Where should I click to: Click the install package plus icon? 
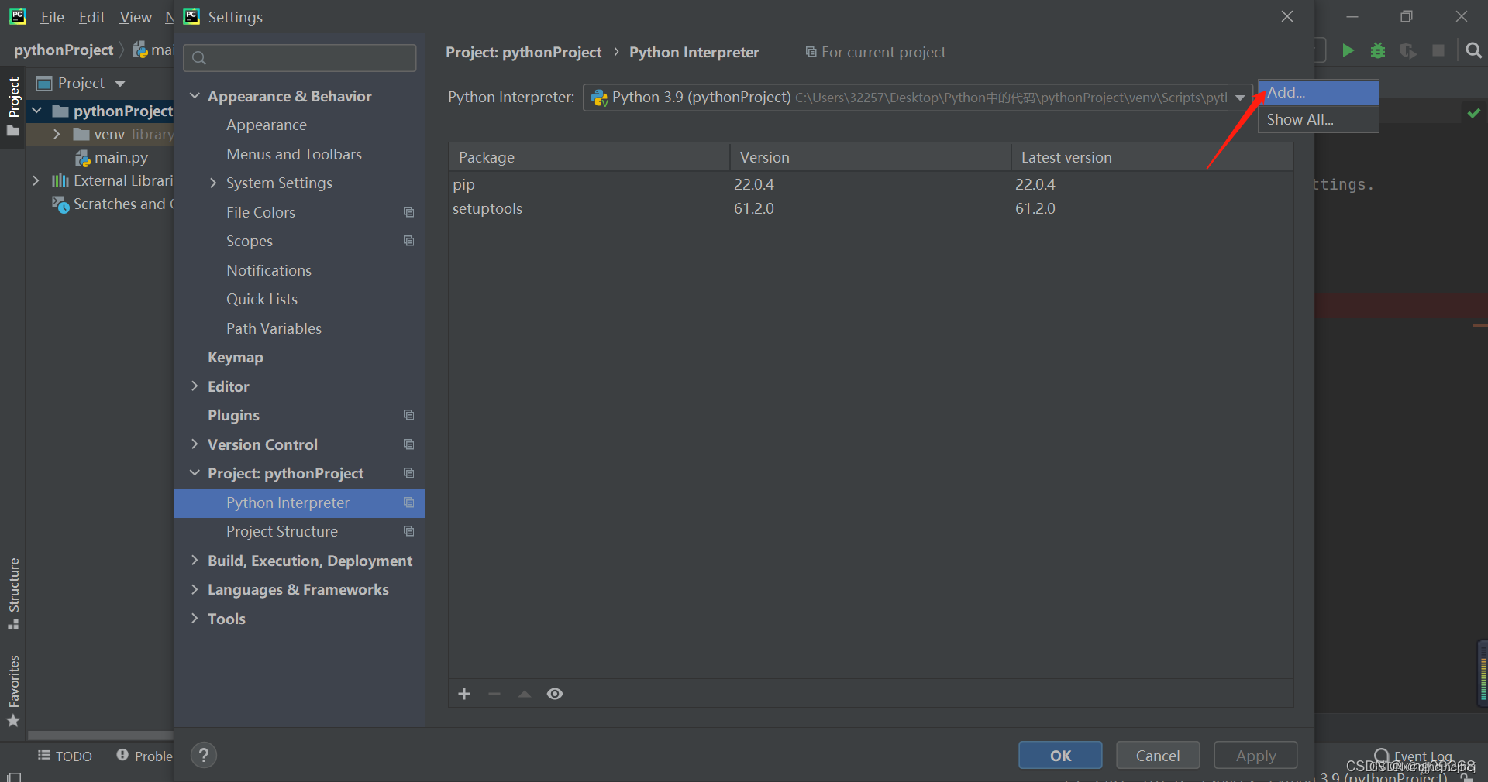click(x=464, y=694)
